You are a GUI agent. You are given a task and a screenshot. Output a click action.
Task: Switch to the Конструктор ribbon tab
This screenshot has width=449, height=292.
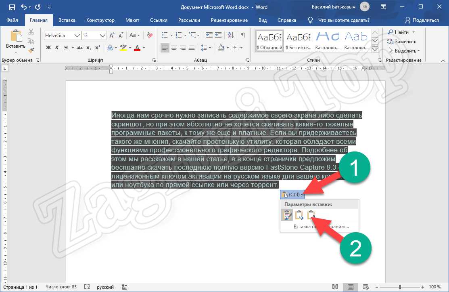coord(100,20)
